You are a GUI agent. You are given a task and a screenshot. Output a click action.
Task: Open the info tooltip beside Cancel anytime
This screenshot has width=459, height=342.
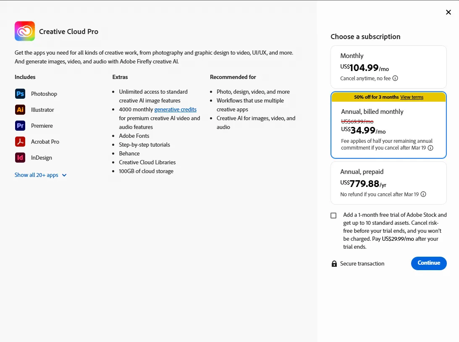(395, 78)
